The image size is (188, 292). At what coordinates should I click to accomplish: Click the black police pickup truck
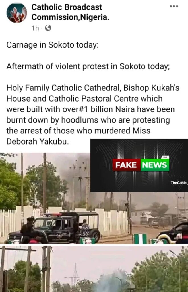tap(54, 228)
